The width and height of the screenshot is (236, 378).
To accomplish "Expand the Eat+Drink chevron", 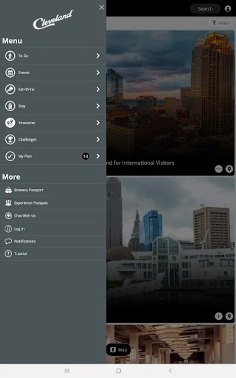I will 98,89.
